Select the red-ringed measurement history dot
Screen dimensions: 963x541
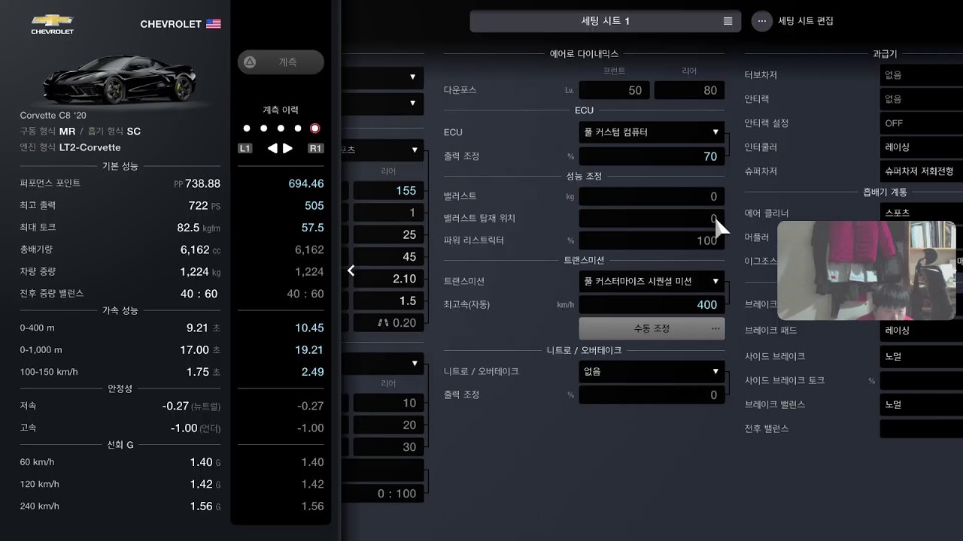click(x=315, y=128)
